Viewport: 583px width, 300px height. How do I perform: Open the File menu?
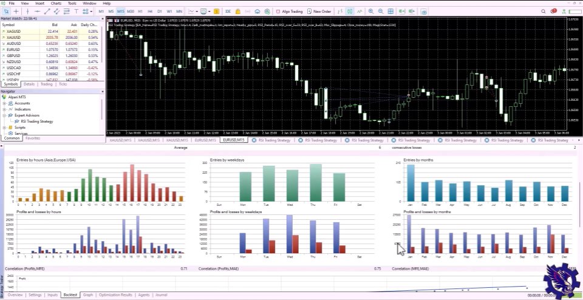(x=12, y=3)
